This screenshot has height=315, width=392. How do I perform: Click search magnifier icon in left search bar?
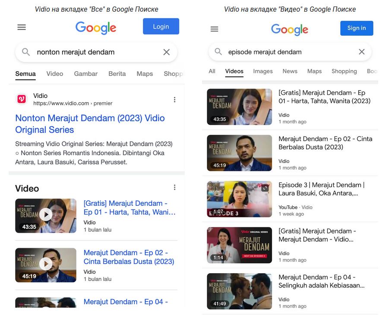[26, 52]
